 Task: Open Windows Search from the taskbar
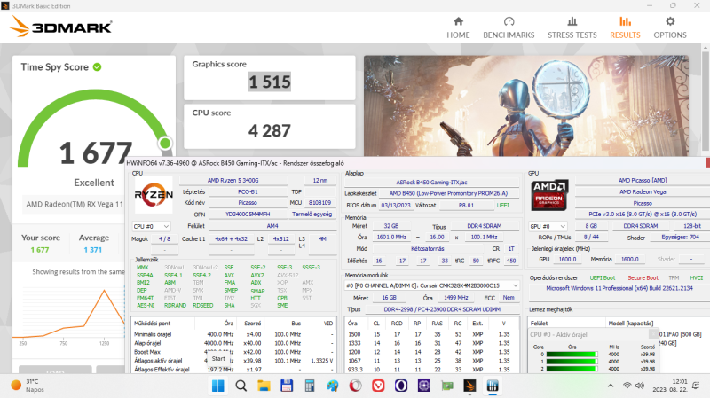pyautogui.click(x=241, y=386)
